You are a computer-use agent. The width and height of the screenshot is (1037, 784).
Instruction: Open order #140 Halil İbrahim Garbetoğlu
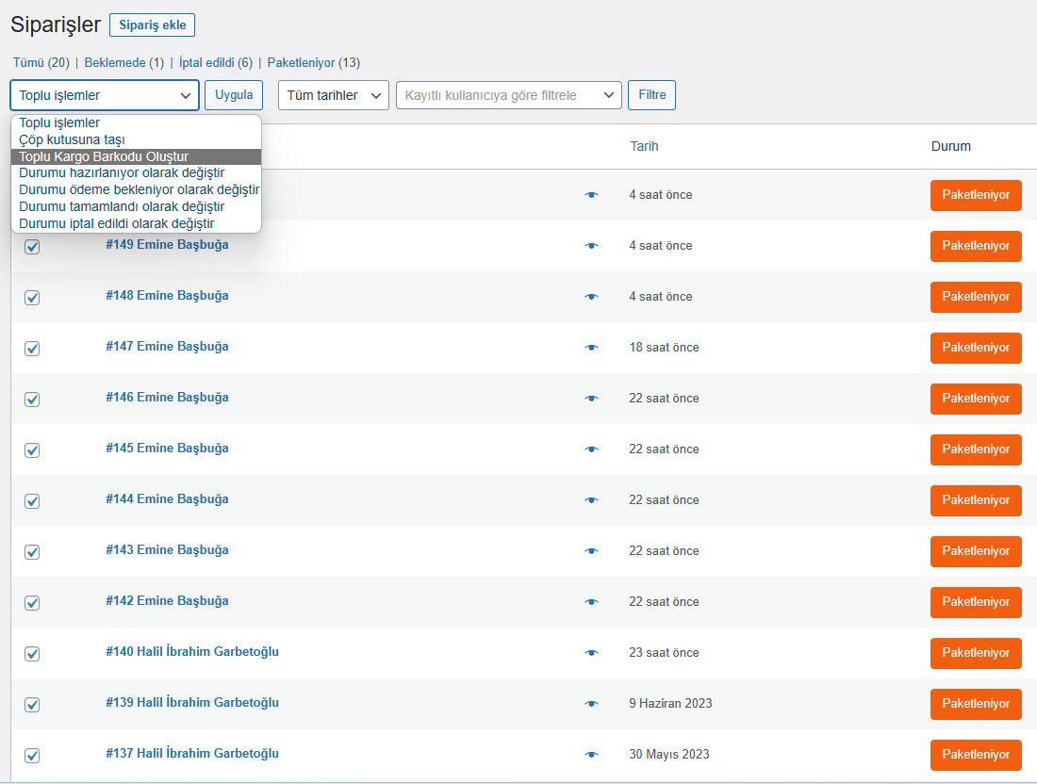pyautogui.click(x=192, y=652)
